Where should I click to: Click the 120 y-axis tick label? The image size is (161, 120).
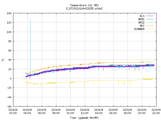point(9,22)
